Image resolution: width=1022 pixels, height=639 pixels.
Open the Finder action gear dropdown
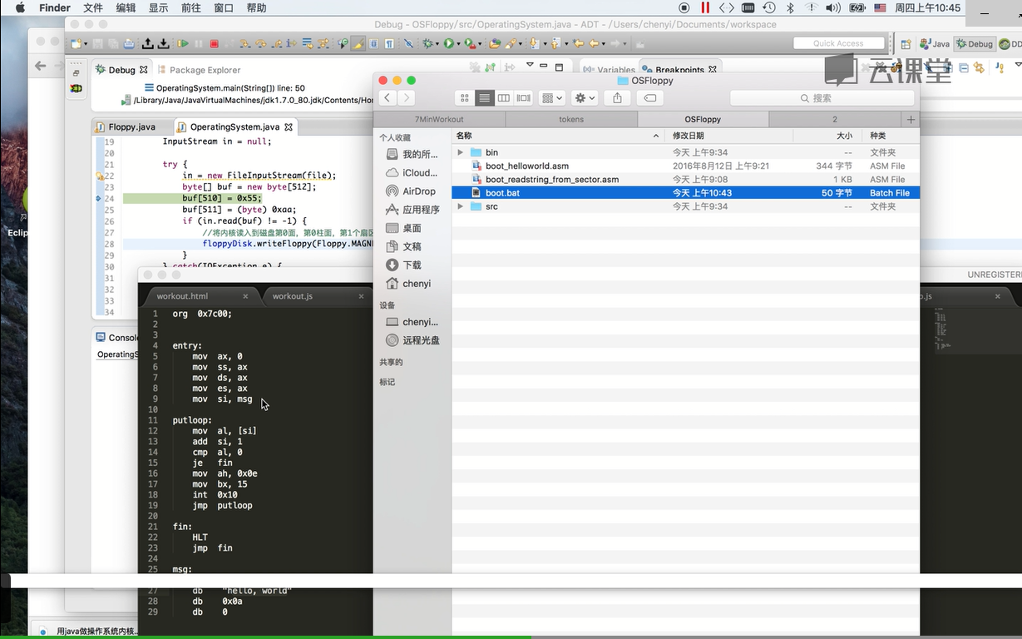[585, 98]
